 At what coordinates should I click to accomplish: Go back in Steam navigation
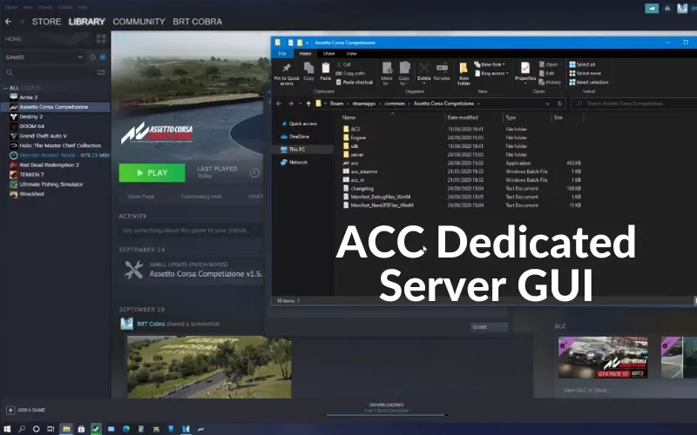point(8,21)
